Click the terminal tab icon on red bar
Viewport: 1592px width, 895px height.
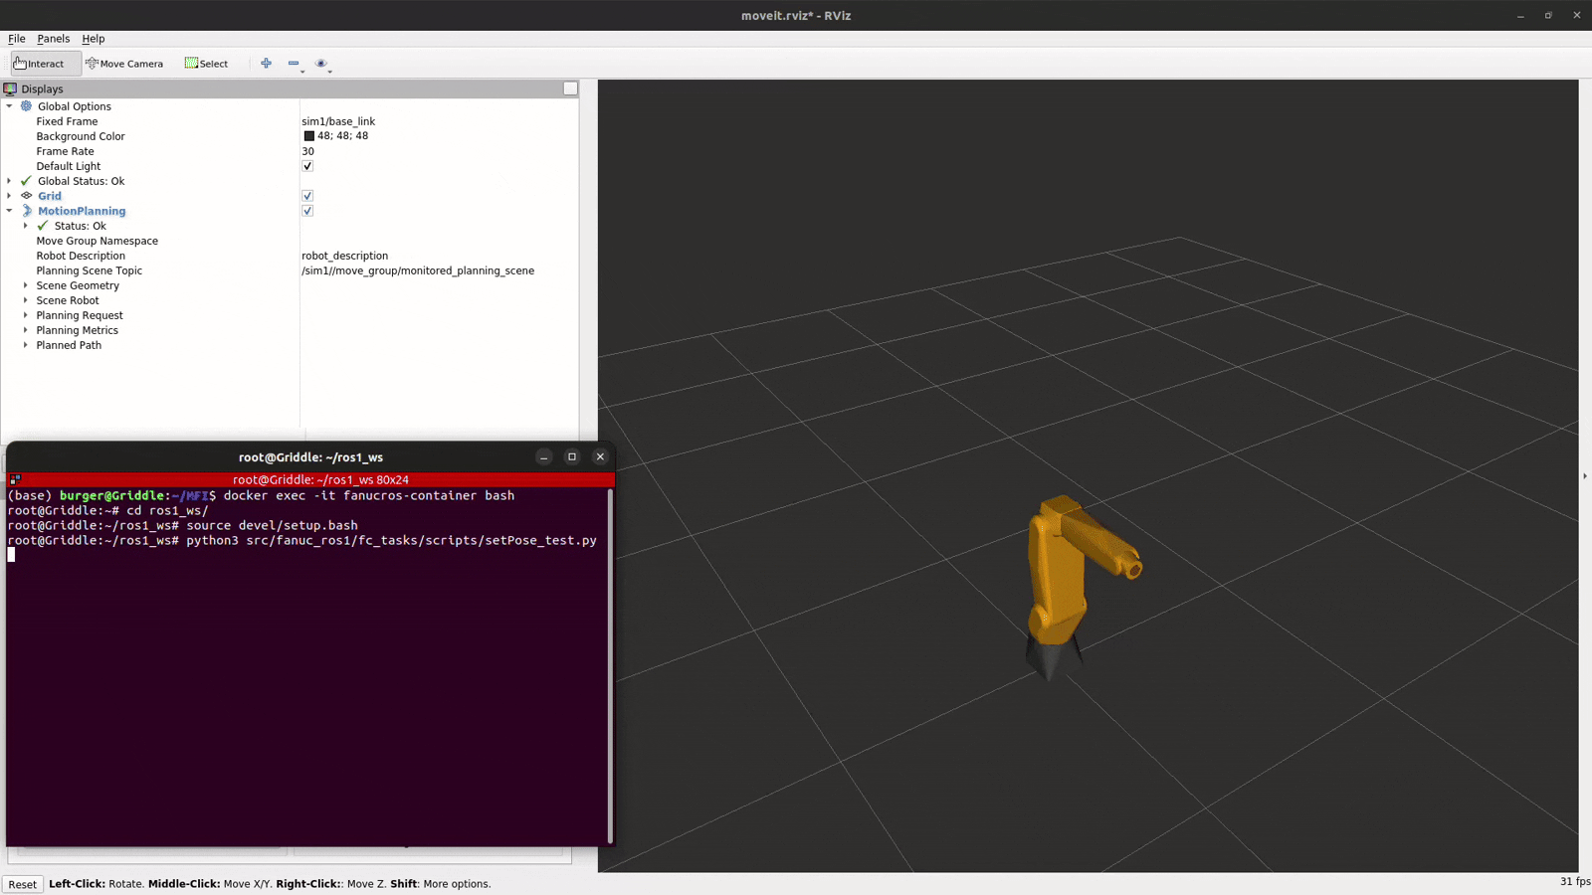(x=14, y=480)
